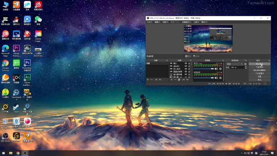Launch Adobe Premiere from the desktop
Screen dimensions: 277x156
pos(16,51)
